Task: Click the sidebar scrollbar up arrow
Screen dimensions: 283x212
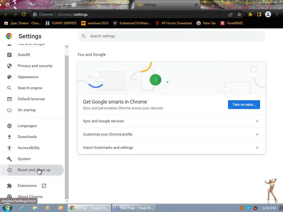Action: pos(67,46)
